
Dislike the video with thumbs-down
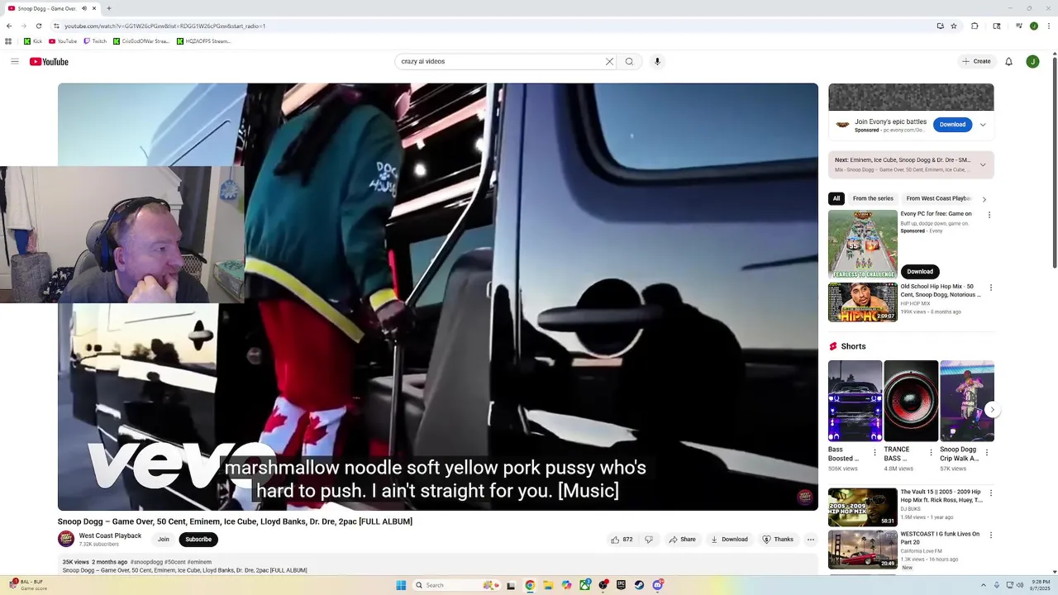click(x=649, y=540)
